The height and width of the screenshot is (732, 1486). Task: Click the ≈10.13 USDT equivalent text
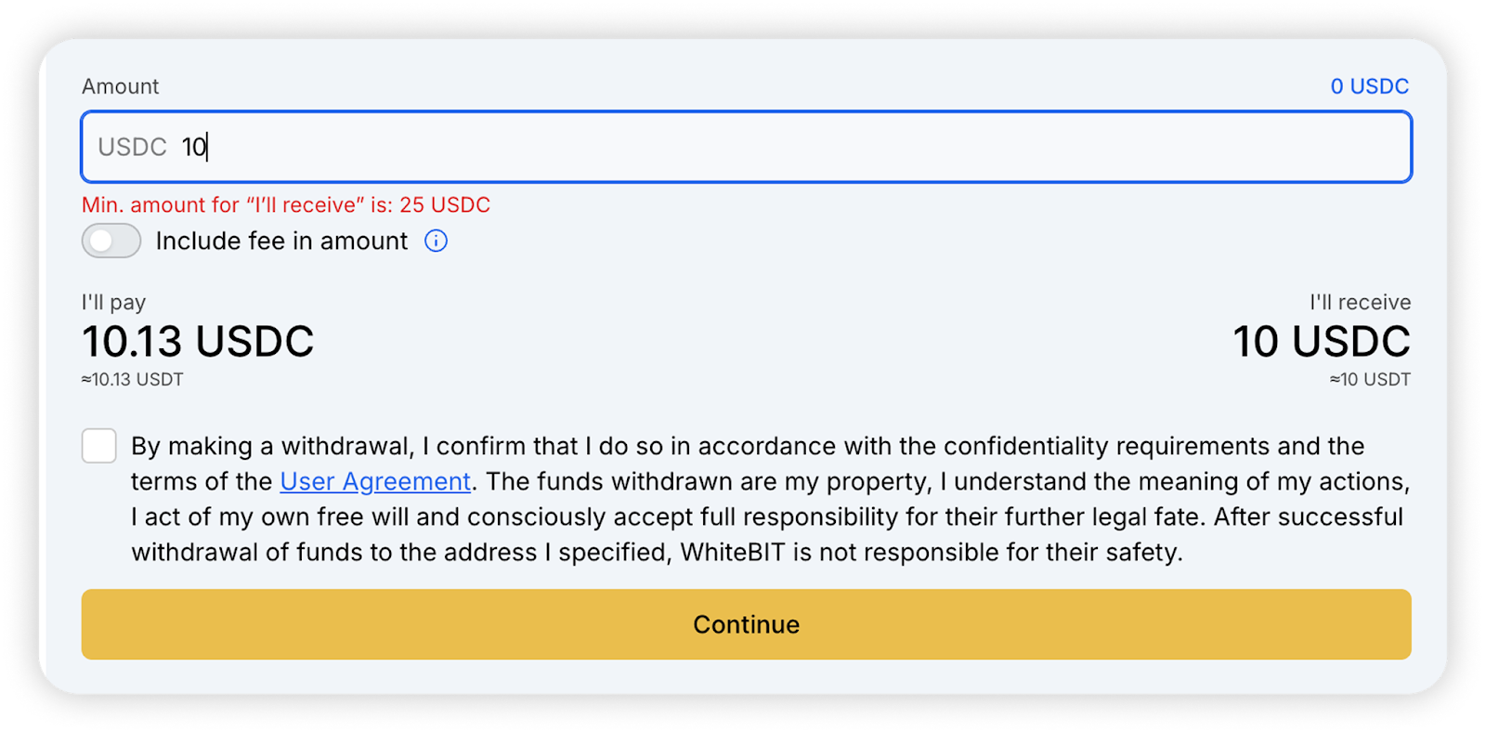tap(132, 379)
